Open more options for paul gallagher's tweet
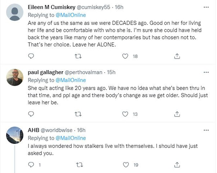Viewport: 217px width, 173px height. click(206, 72)
